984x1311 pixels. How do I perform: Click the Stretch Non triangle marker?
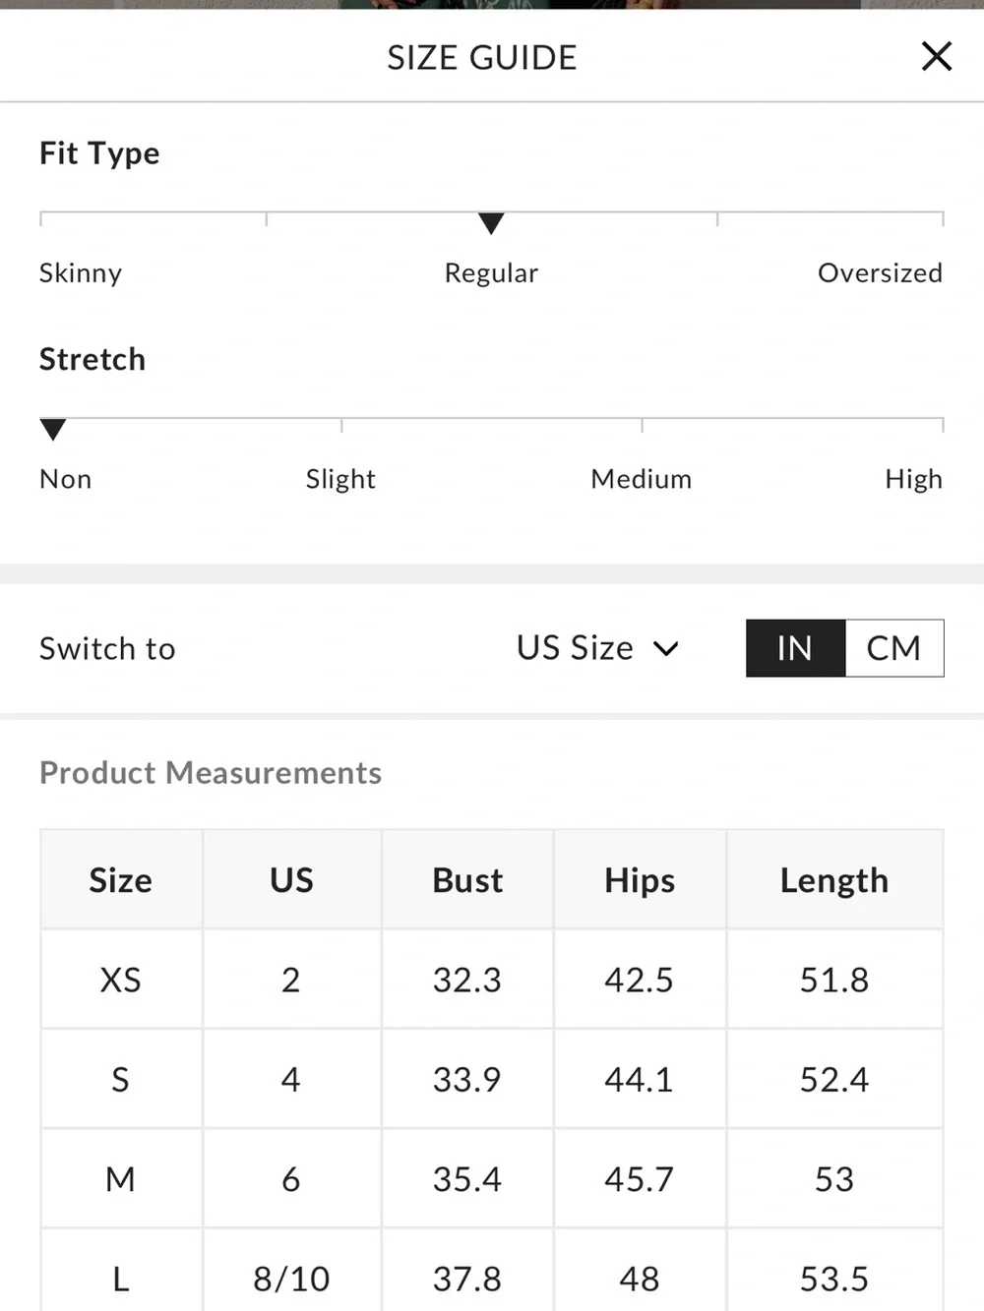tap(52, 430)
